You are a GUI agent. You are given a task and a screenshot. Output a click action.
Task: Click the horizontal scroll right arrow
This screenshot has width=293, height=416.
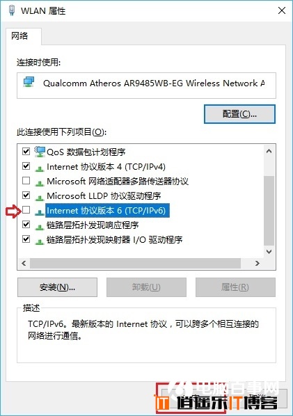click(x=257, y=263)
